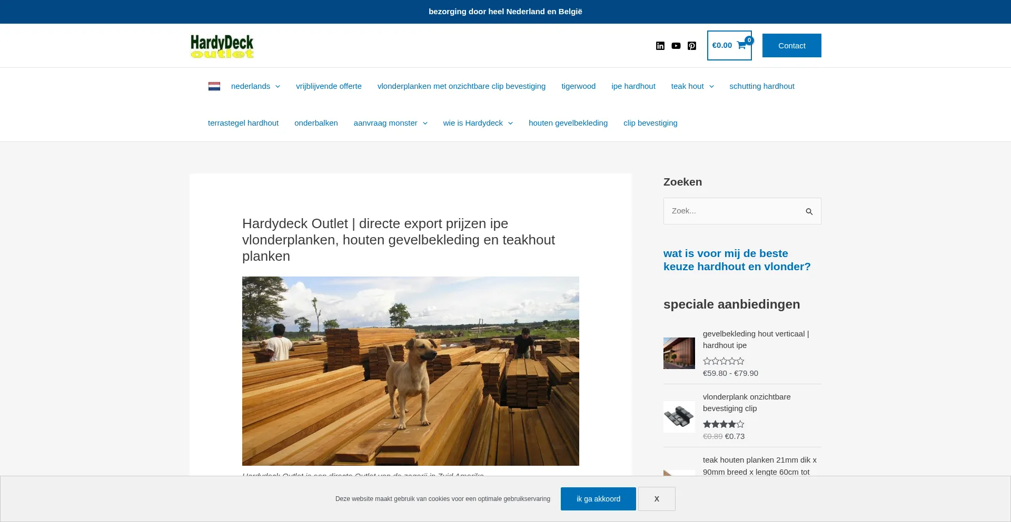Viewport: 1011px width, 522px height.
Task: Dismiss the cookie banner with X
Action: [x=657, y=499]
